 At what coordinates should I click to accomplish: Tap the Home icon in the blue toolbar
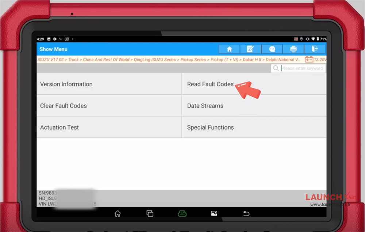[x=229, y=49]
